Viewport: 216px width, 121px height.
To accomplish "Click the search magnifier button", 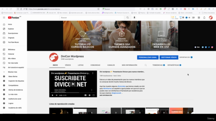I will pyautogui.click(x=128, y=17).
